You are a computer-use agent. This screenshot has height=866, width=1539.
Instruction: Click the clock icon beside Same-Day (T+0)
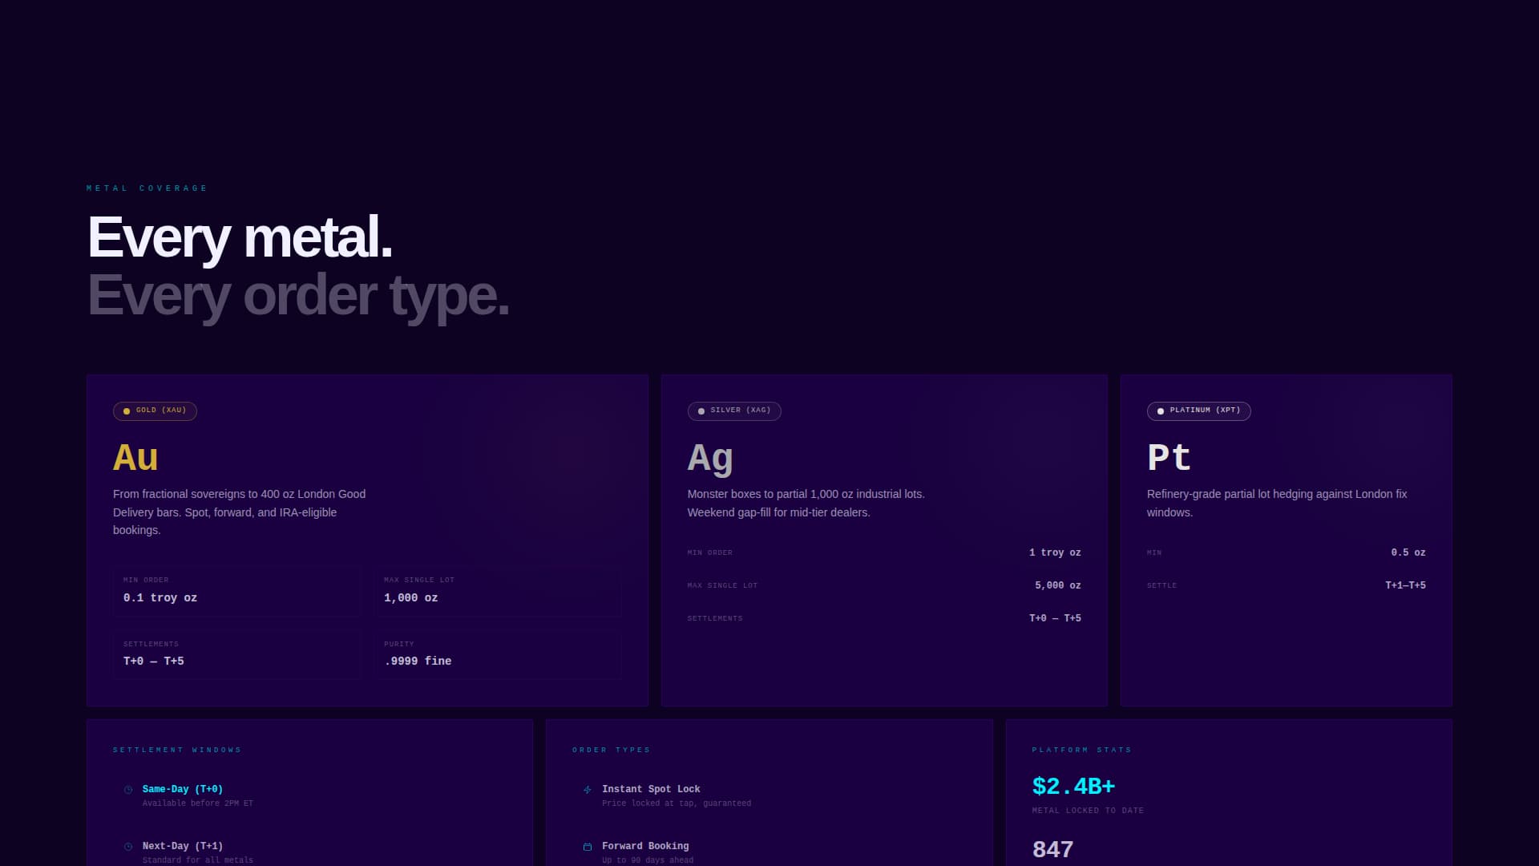pyautogui.click(x=128, y=790)
